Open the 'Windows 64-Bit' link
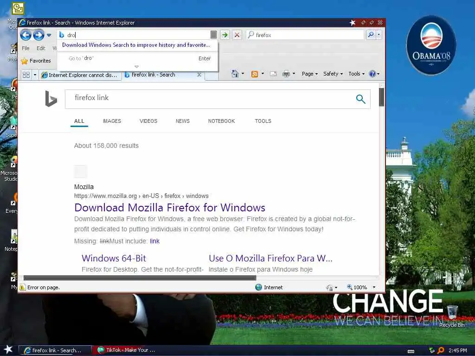 [114, 258]
